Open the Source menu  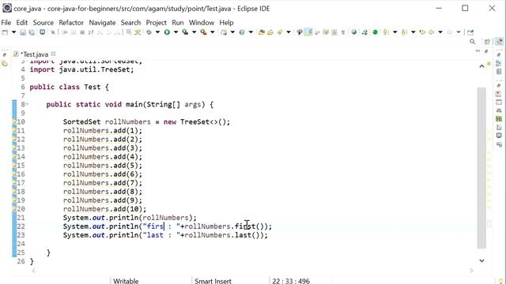pyautogui.click(x=43, y=23)
